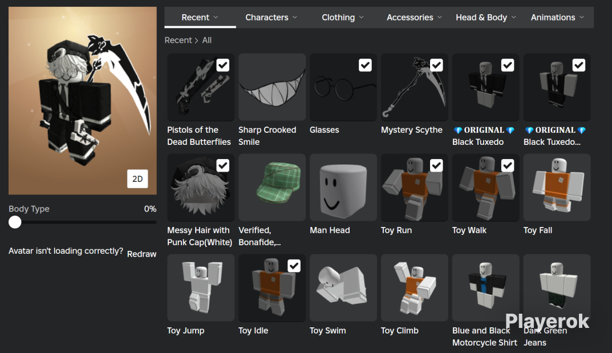Click the Glasses name label
The height and width of the screenshot is (353, 612).
(x=325, y=130)
